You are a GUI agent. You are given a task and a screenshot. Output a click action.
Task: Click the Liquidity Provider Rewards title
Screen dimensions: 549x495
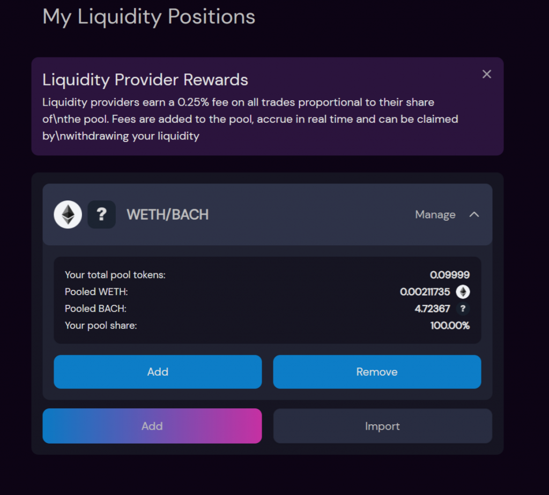145,80
